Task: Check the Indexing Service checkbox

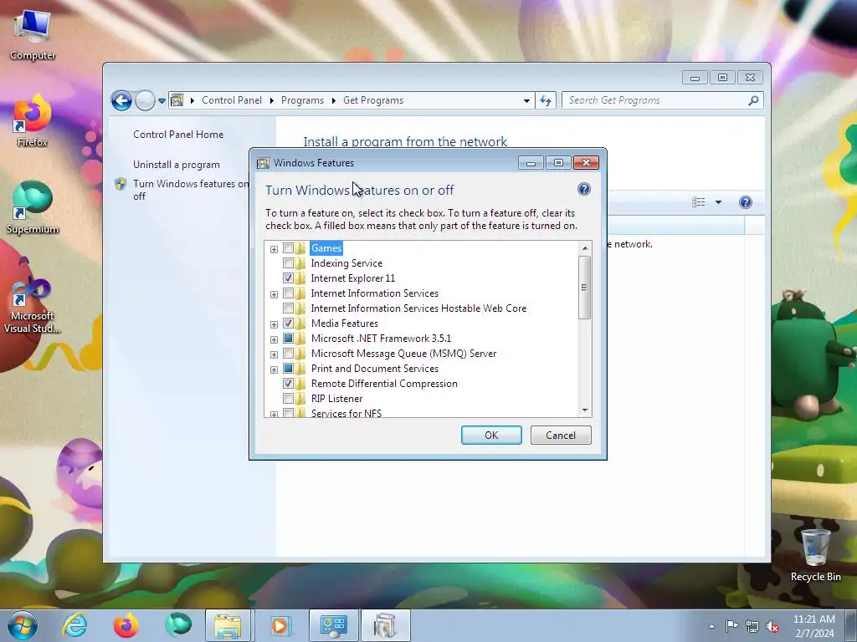Action: [x=288, y=263]
